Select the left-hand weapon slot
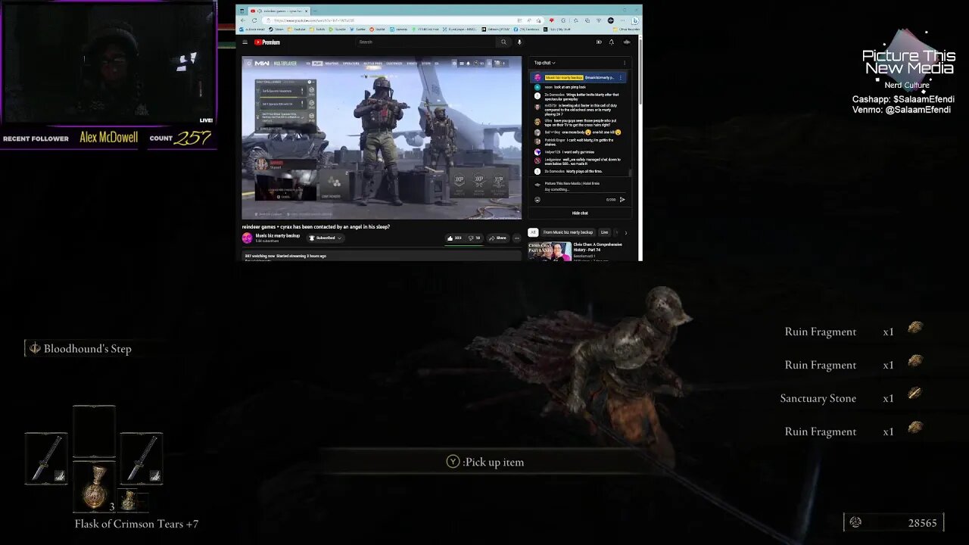Image resolution: width=969 pixels, height=545 pixels. coord(46,459)
